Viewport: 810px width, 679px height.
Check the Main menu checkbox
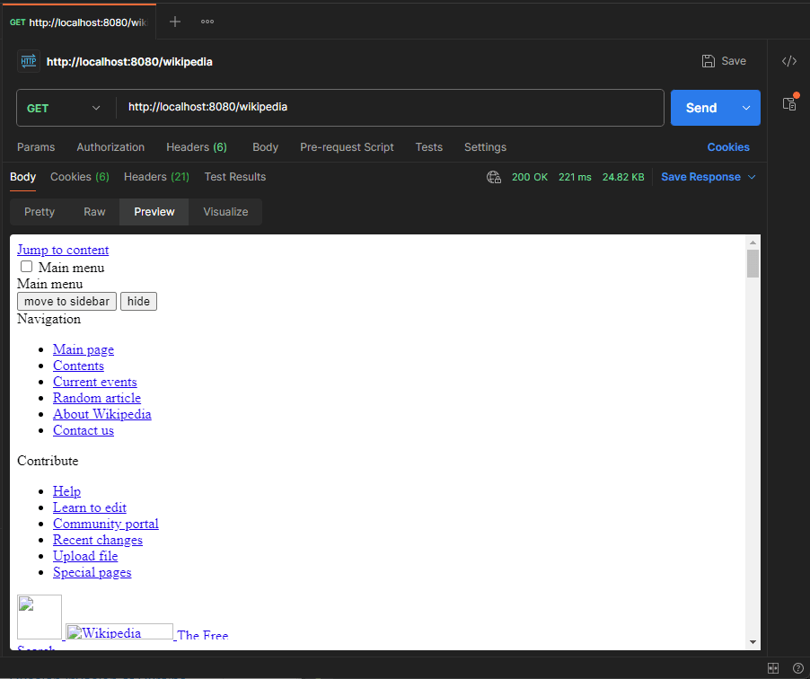27,267
